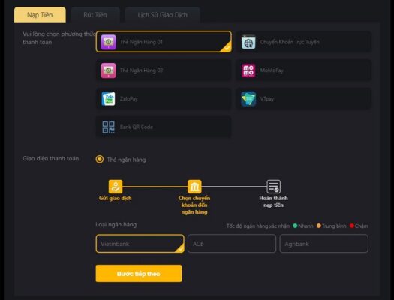This screenshot has height=300, width=394.
Task: Click the red Chậm speed indicator
Action: [x=352, y=226]
